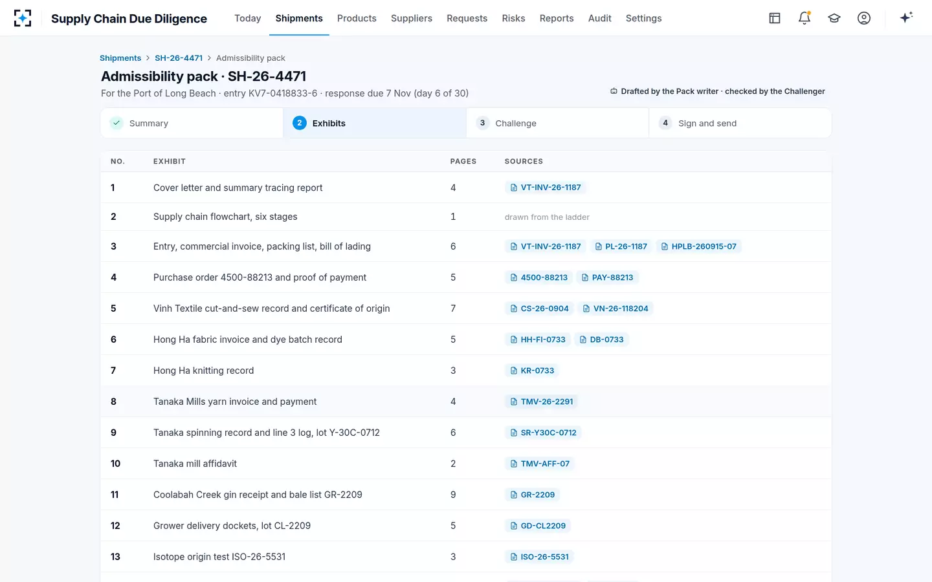Viewport: 932px width, 582px height.
Task: Open source document DB-0733
Action: coord(601,339)
